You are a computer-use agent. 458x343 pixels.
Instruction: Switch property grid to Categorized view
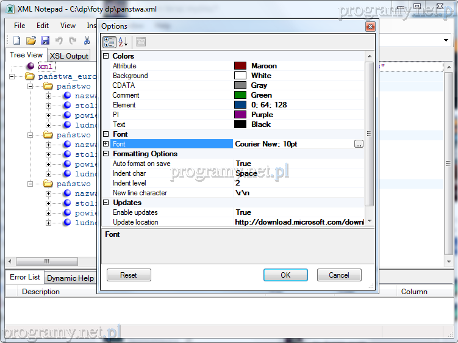[109, 42]
